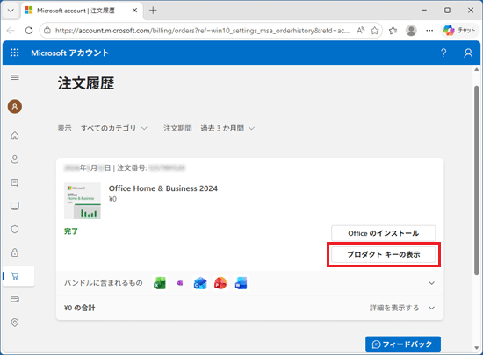Open the Read aloud icon in address bar
Image resolution: width=483 pixels, height=355 pixels.
pyautogui.click(x=360, y=30)
